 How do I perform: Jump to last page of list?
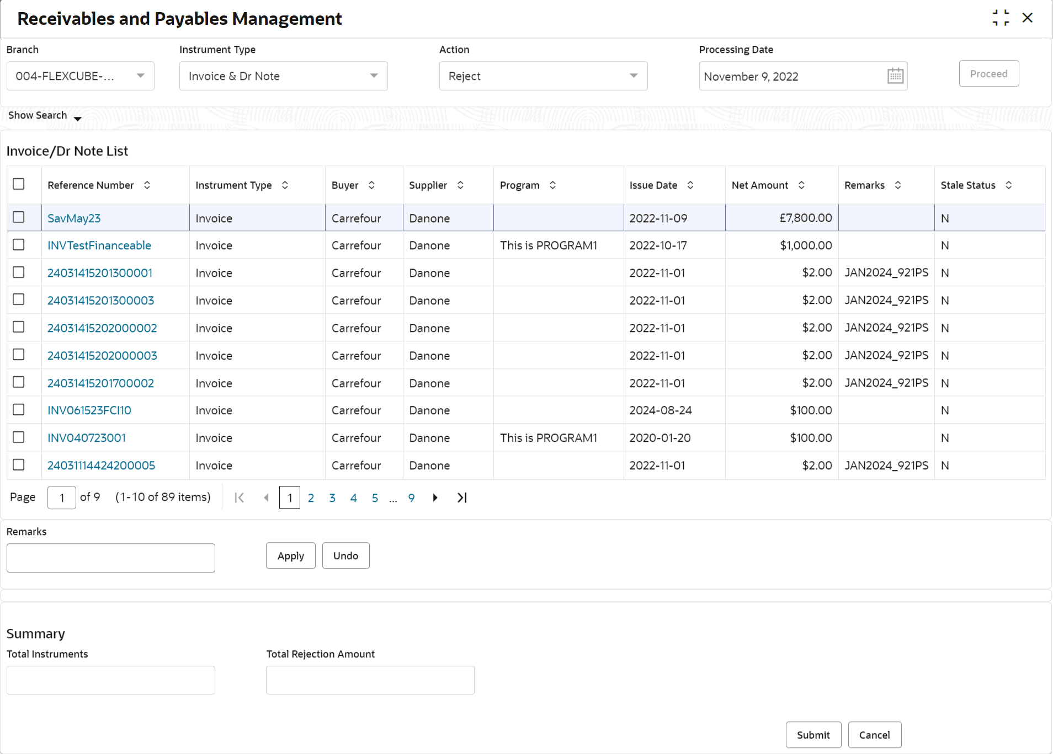[x=462, y=498]
